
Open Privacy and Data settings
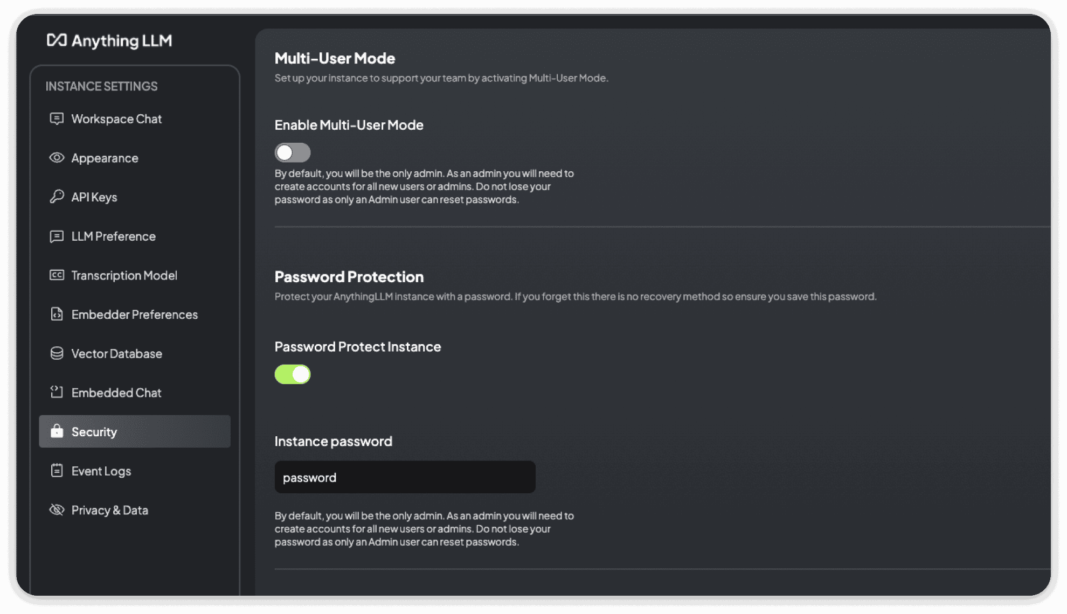(109, 508)
